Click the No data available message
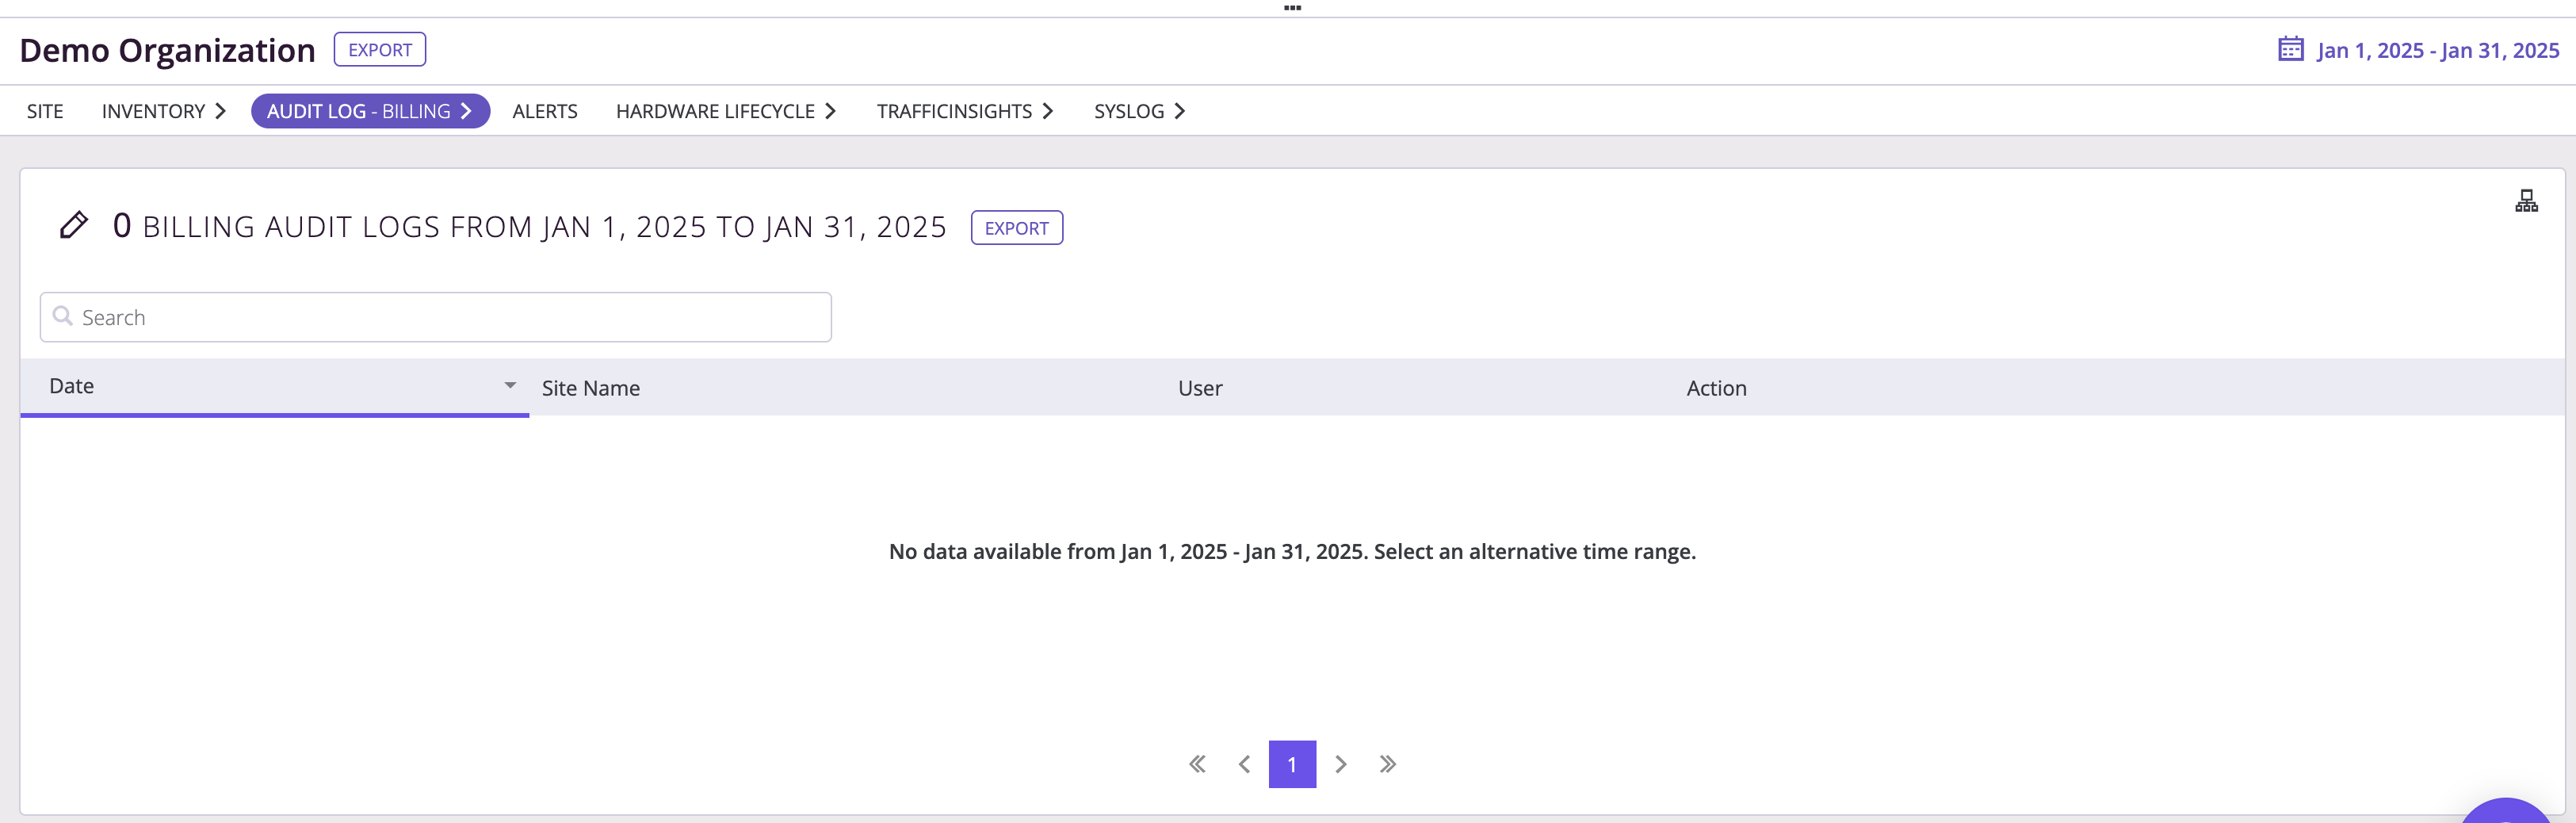Viewport: 2576px width, 823px height. point(1292,551)
